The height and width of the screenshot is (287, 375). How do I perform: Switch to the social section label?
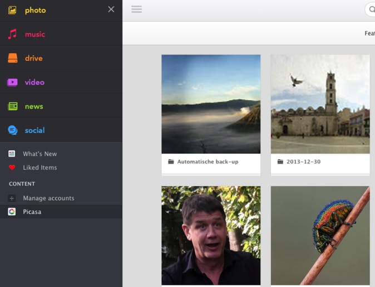point(34,130)
